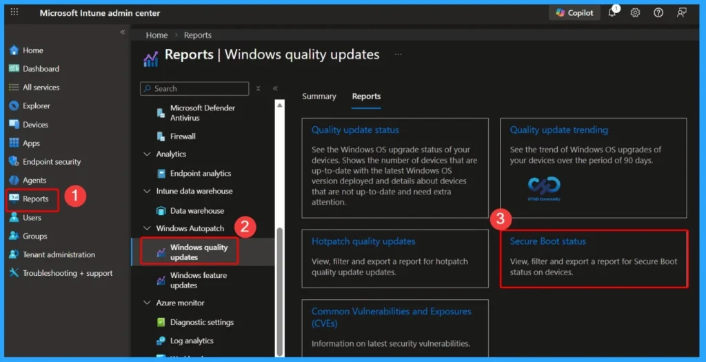706x362 pixels.
Task: Click the Tenant administration icon
Action: coord(14,254)
